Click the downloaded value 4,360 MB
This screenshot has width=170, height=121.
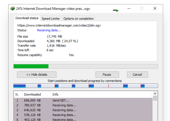pos(53,41)
